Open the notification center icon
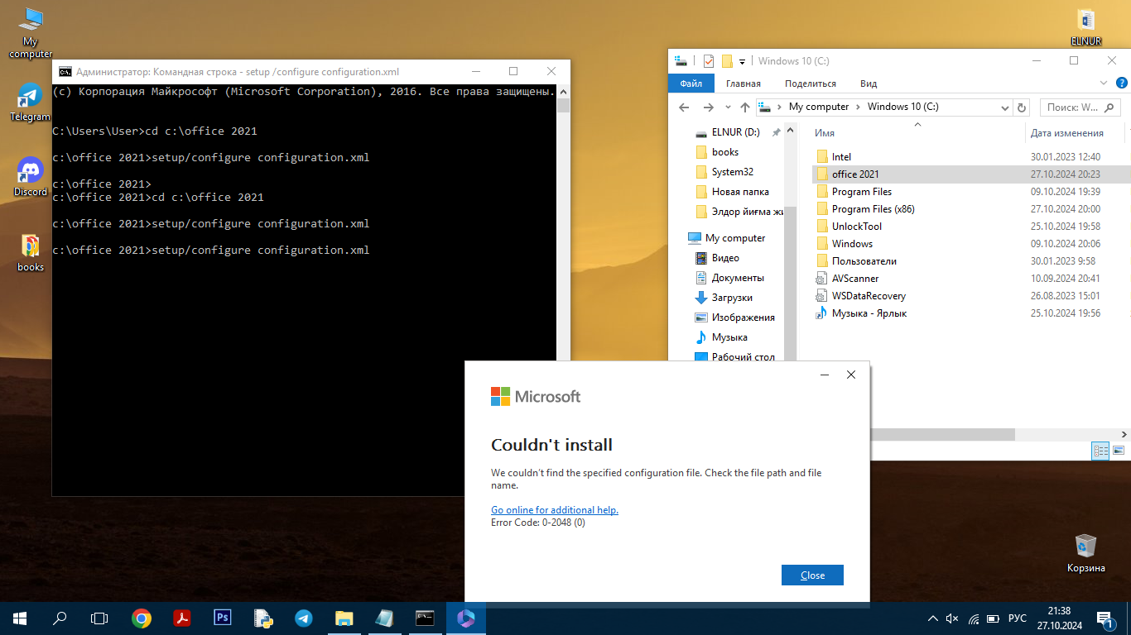 pos(1105,618)
